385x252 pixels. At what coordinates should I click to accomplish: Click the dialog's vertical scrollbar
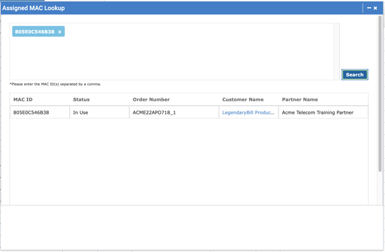(x=381, y=112)
